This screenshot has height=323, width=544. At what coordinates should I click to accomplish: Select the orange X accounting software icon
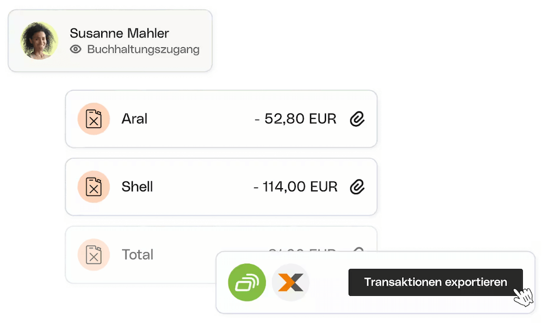(290, 282)
